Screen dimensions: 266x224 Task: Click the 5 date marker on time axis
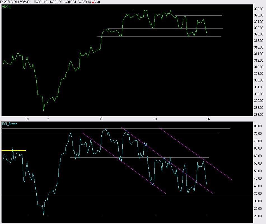[48, 119]
